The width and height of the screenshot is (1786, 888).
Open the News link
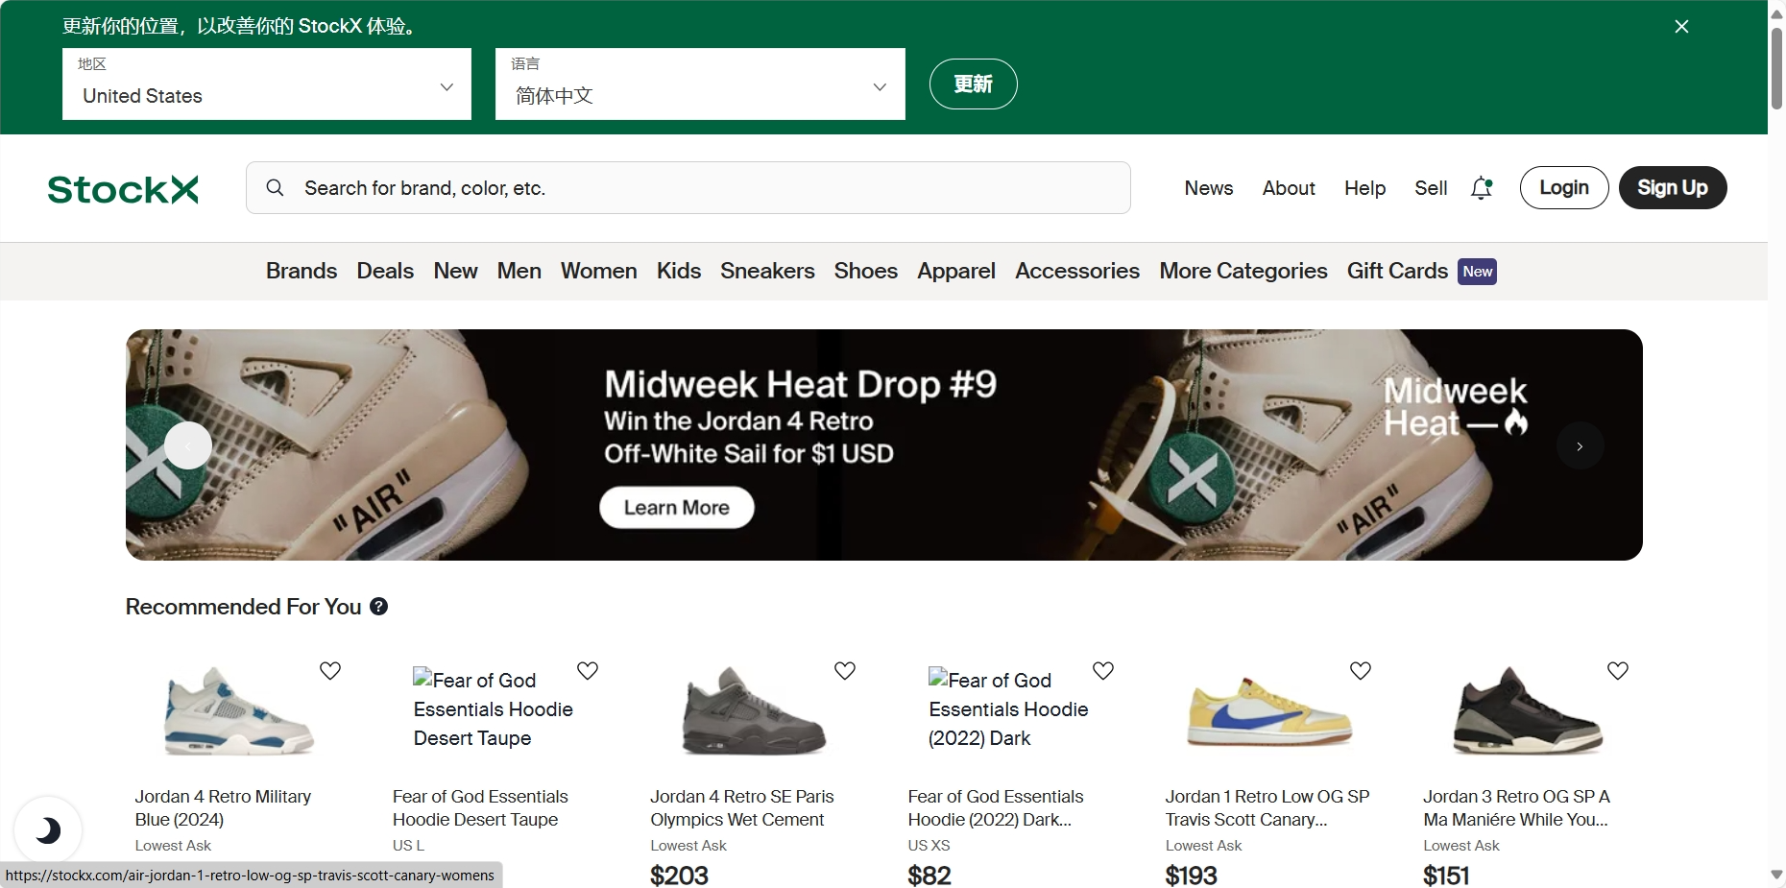1209,188
